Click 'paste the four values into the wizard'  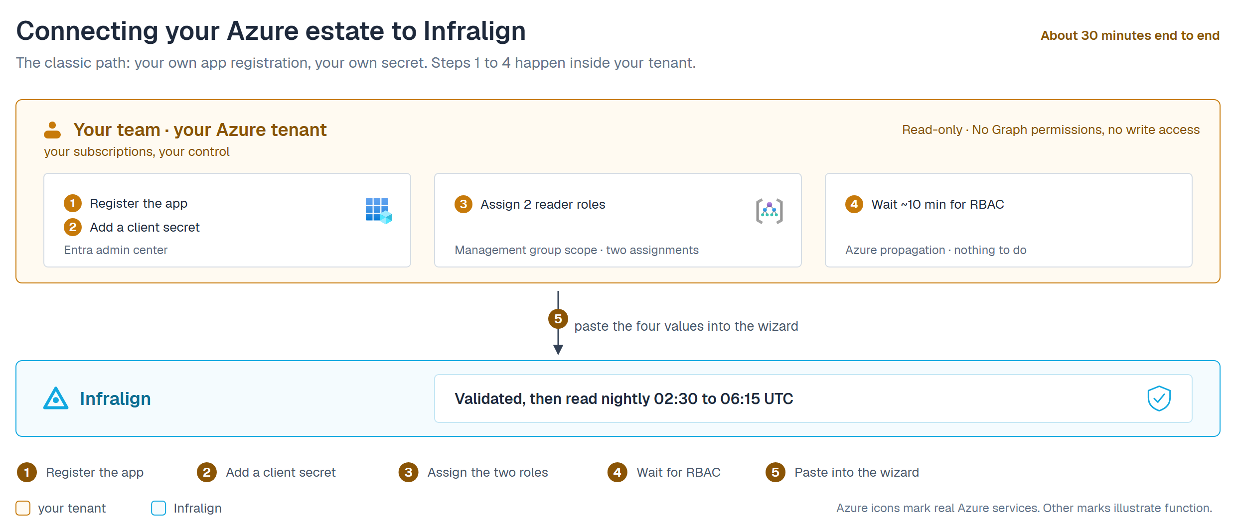tap(686, 326)
